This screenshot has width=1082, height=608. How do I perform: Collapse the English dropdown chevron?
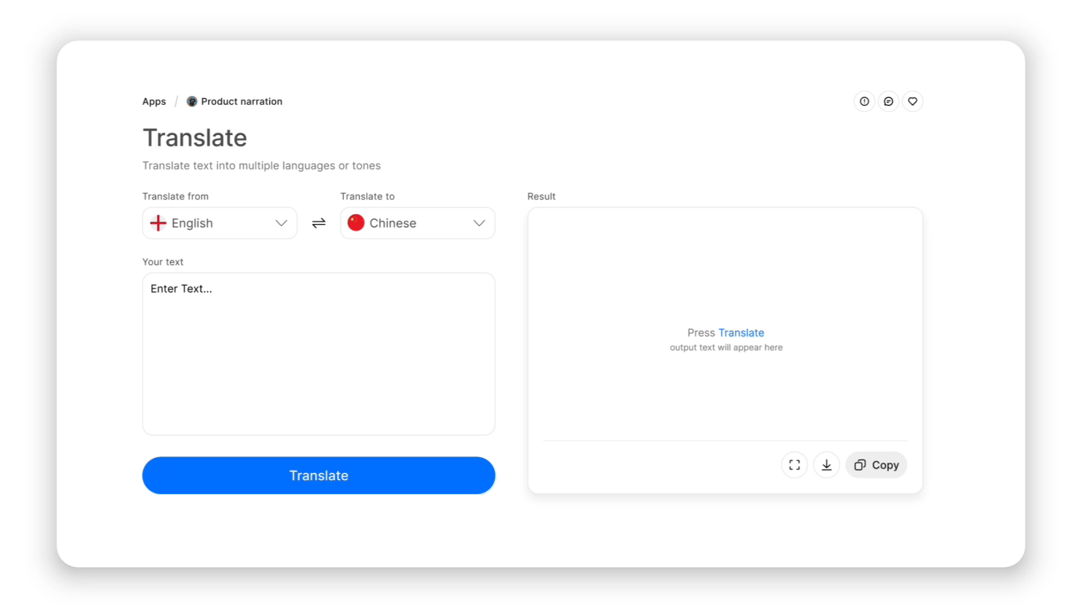(x=281, y=223)
